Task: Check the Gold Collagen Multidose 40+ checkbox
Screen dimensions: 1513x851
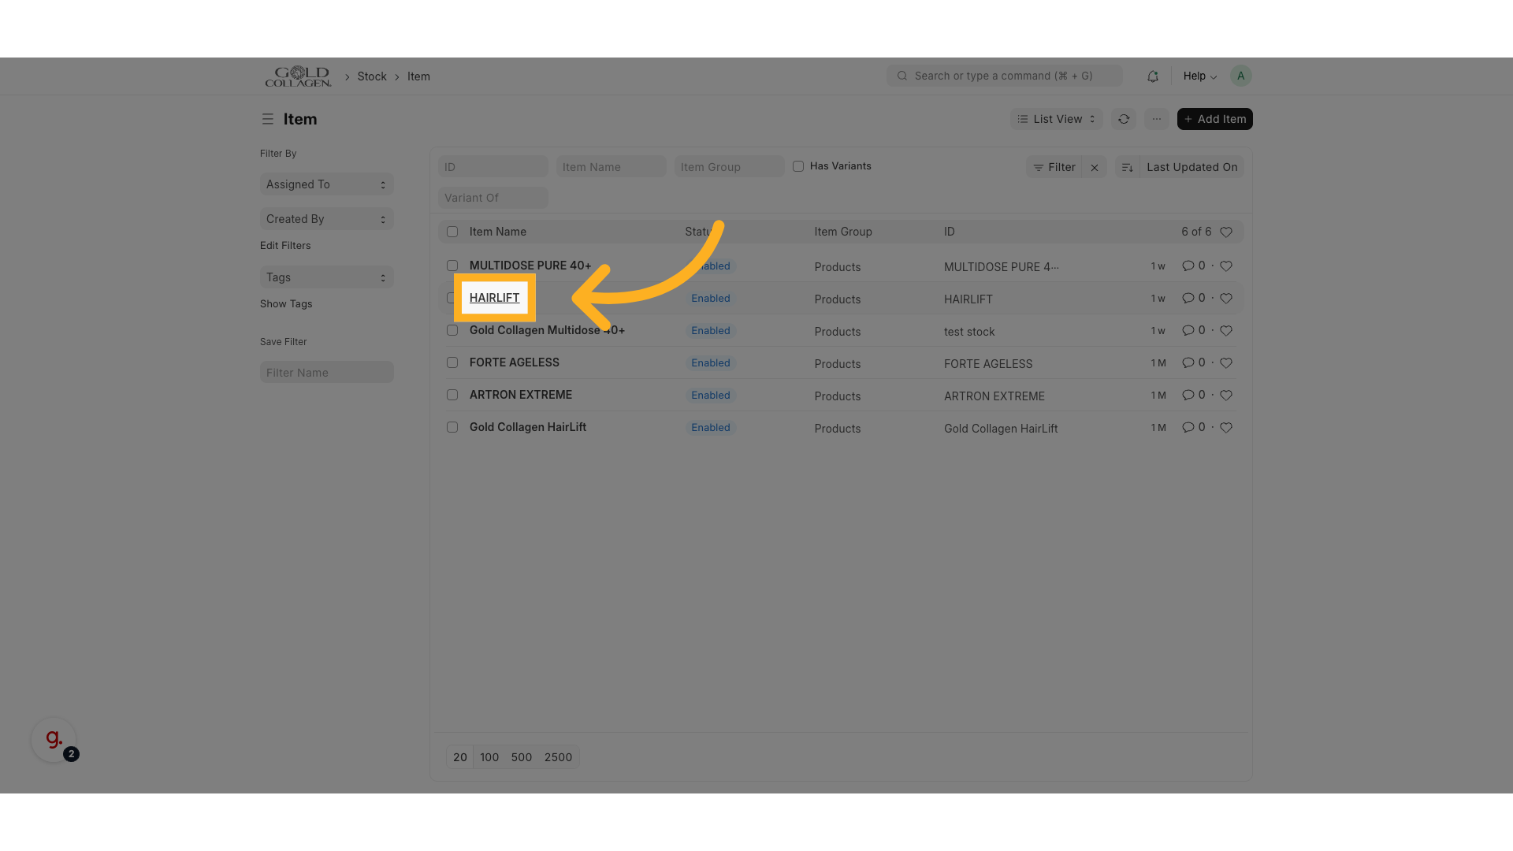Action: pos(452,330)
